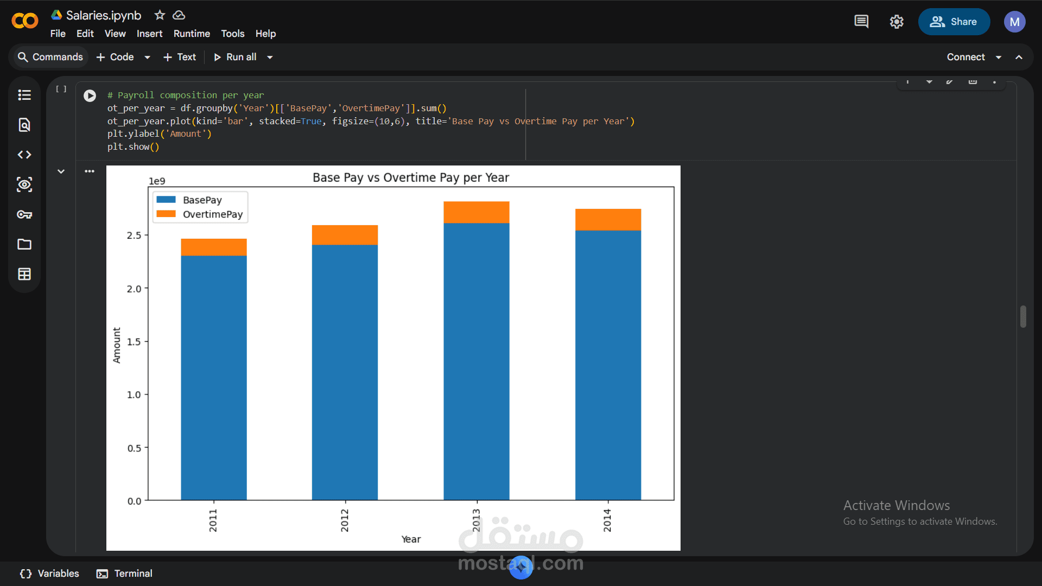This screenshot has width=1042, height=586.
Task: Run the payroll composition code cell
Action: pos(90,96)
